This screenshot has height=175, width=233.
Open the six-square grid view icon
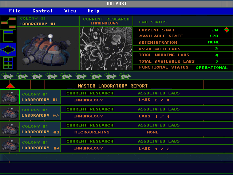coord(8,63)
